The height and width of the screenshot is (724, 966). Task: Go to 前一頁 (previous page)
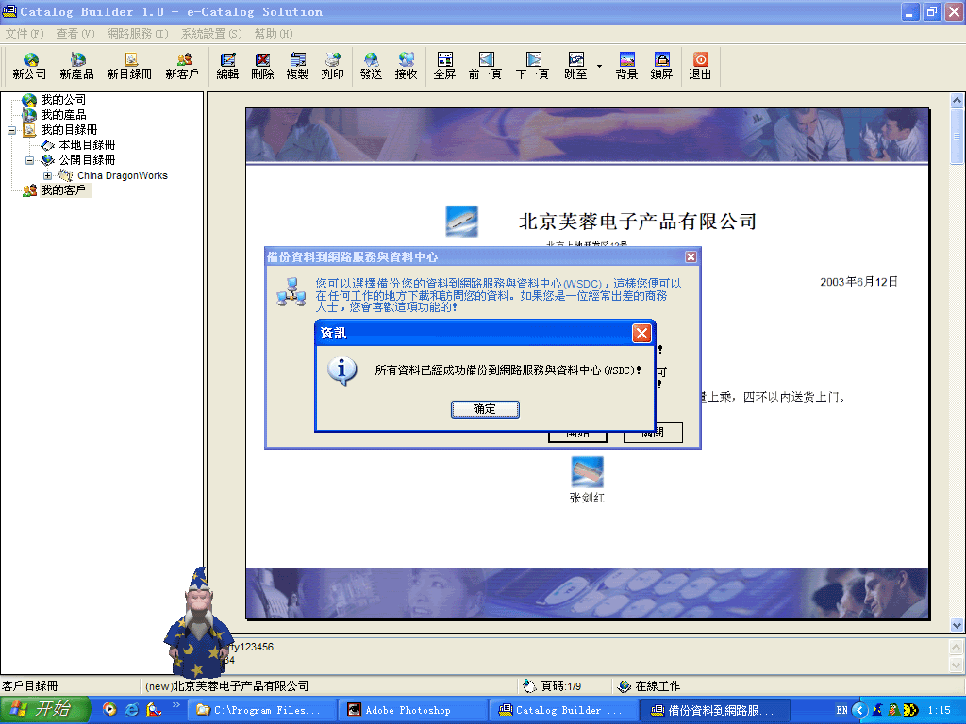(x=486, y=66)
